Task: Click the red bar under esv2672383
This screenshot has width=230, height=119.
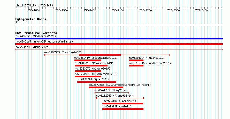Action: (x=106, y=87)
